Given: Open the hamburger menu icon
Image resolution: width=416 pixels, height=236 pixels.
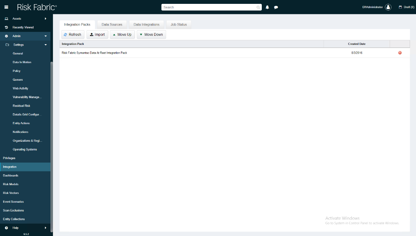Looking at the screenshot, I should (x=6, y=7).
